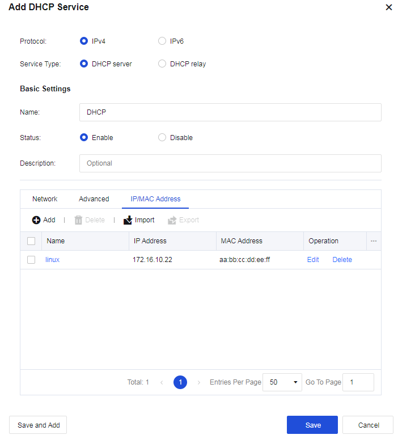Click the Go To Page field
The image size is (398, 439).
pos(359,382)
